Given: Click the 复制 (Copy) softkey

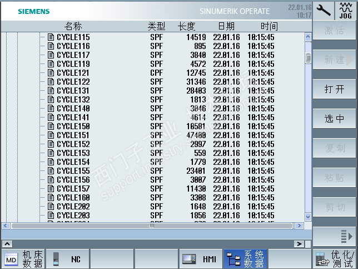Looking at the screenshot, I should (x=334, y=148).
